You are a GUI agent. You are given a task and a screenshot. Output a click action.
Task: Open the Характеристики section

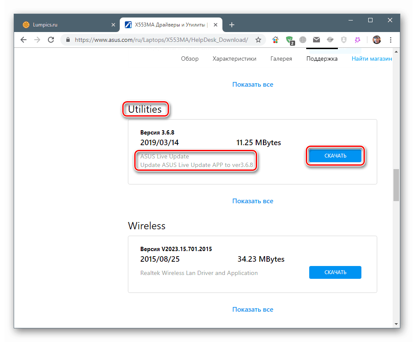(x=234, y=58)
